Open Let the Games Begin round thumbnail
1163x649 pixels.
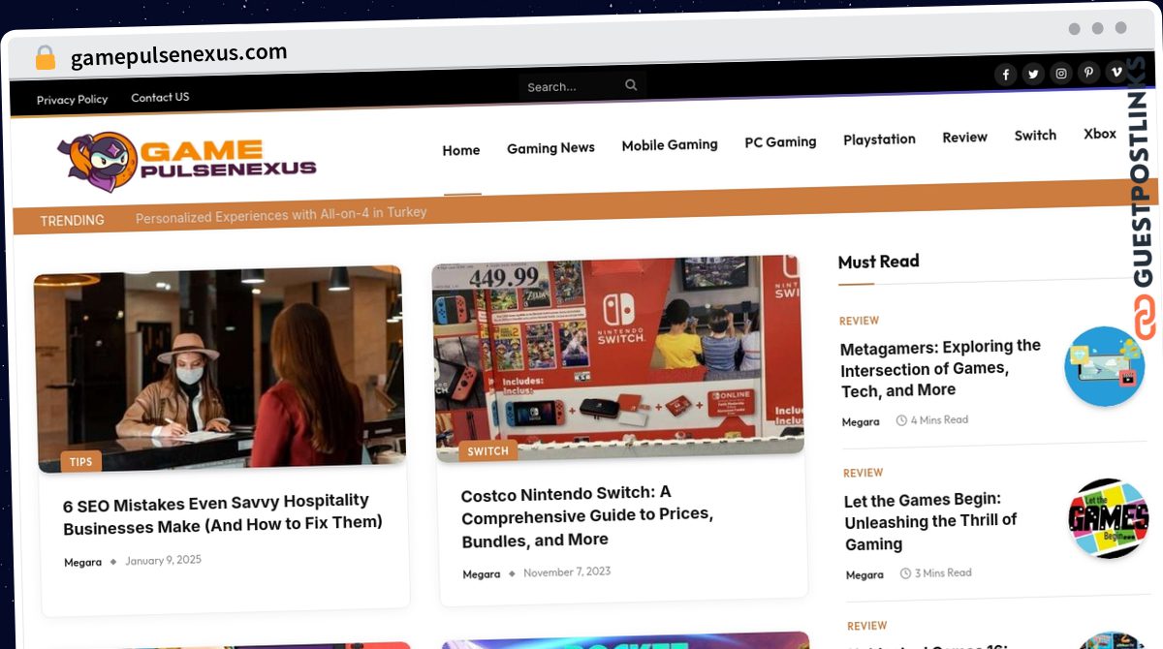1109,518
